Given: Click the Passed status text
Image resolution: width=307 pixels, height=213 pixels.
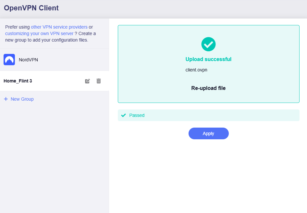Looking at the screenshot, I should tap(137, 115).
